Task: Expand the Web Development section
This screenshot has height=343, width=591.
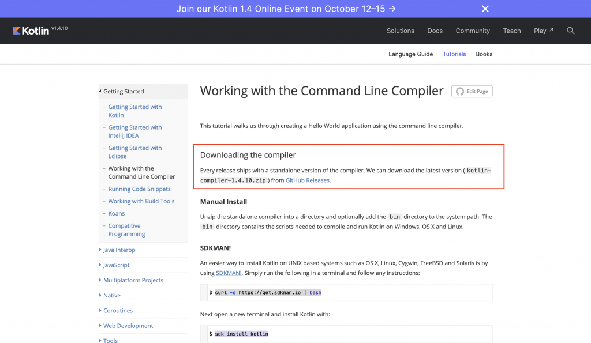Action: tap(128, 326)
